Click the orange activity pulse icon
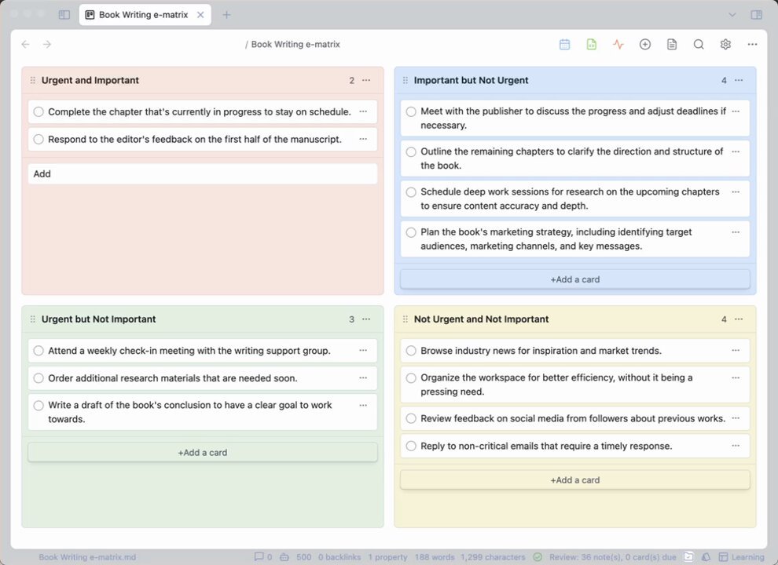The width and height of the screenshot is (778, 565). (618, 44)
